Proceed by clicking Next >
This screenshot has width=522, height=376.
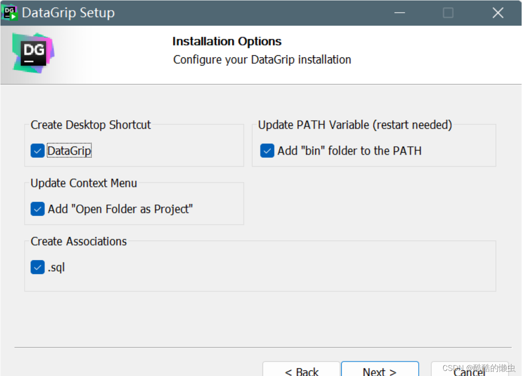(x=379, y=370)
